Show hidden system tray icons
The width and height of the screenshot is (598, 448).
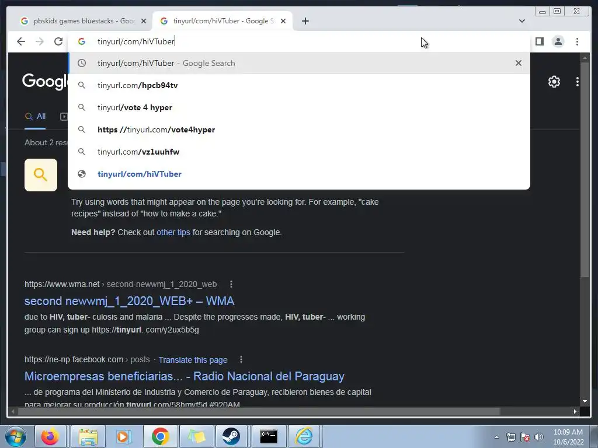[x=496, y=437]
